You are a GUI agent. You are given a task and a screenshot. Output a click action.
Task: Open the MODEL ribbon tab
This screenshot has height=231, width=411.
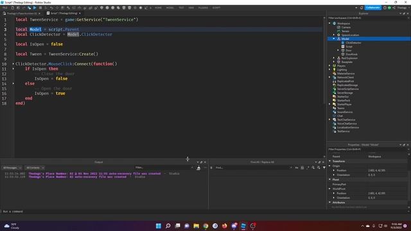[170, 8]
